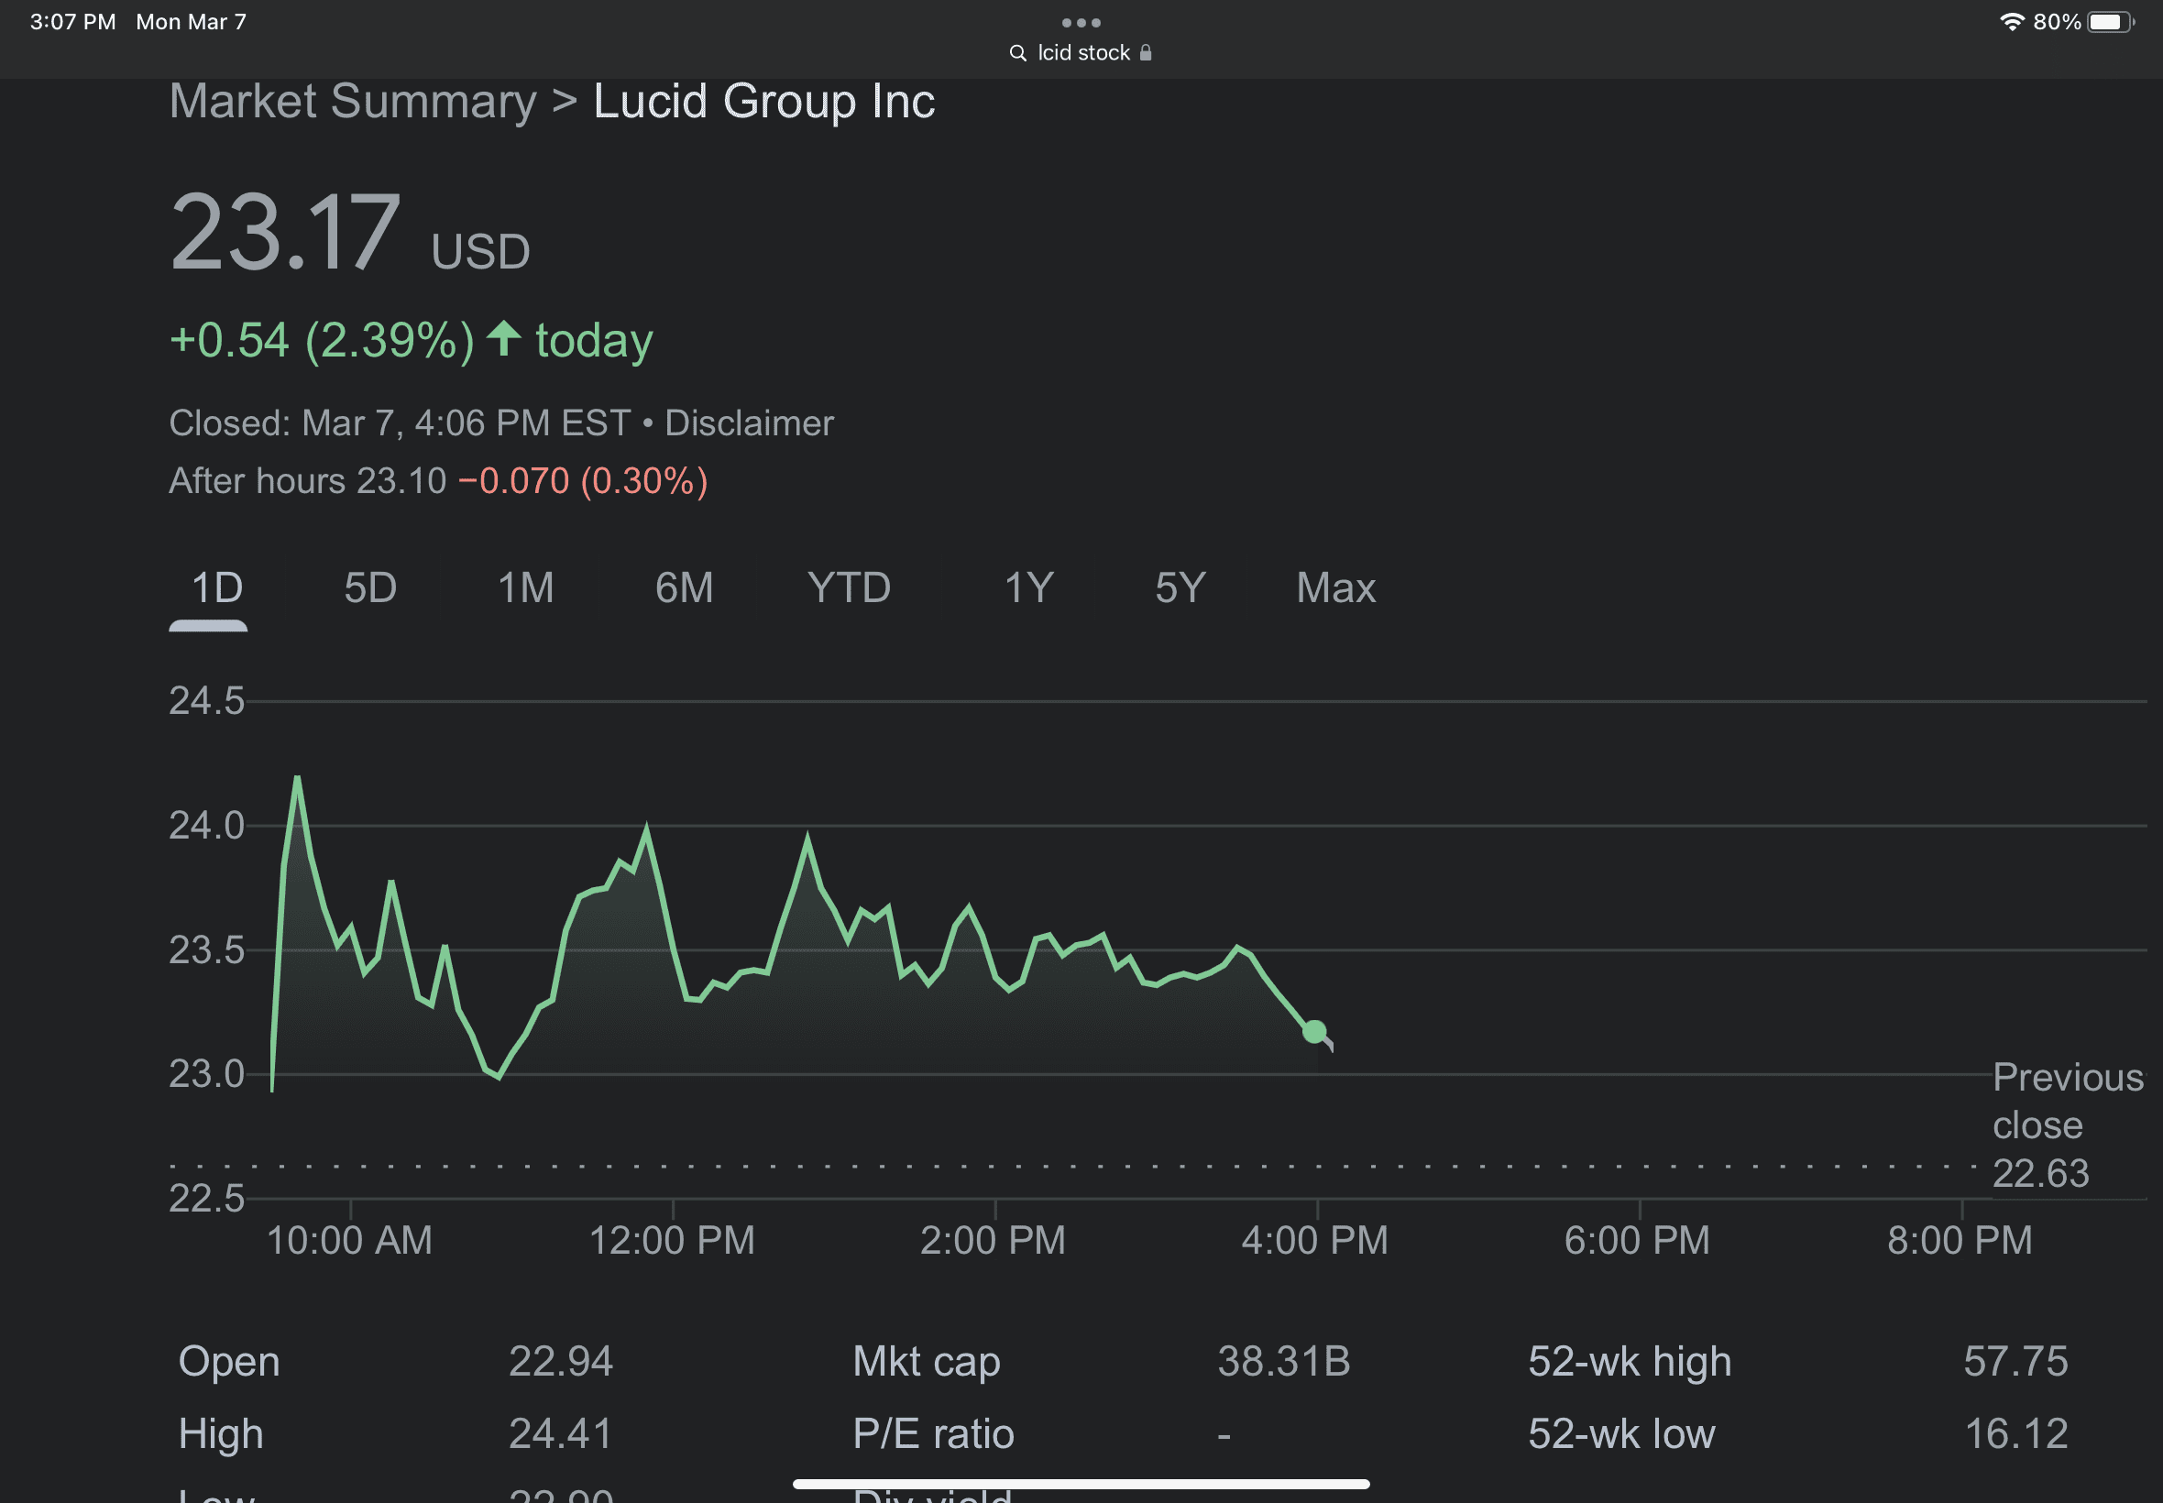Switch to the 5D chart tab
The image size is (2163, 1503).
pos(370,588)
